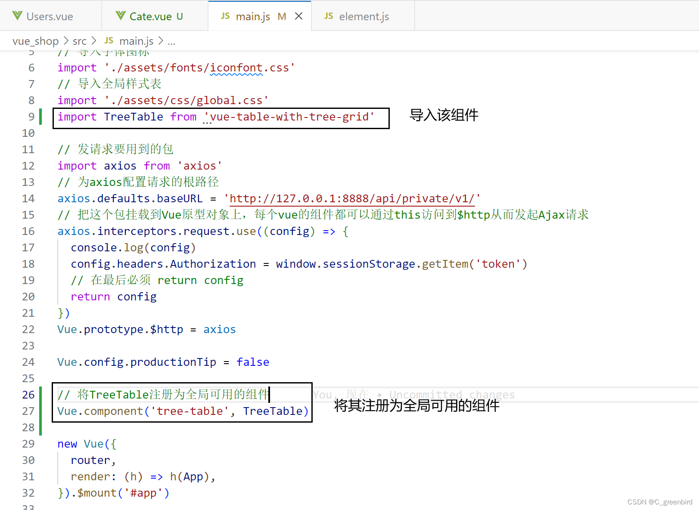Image resolution: width=699 pixels, height=510 pixels.
Task: Click U untracked badge on Cate.vue tab
Action: (x=180, y=16)
